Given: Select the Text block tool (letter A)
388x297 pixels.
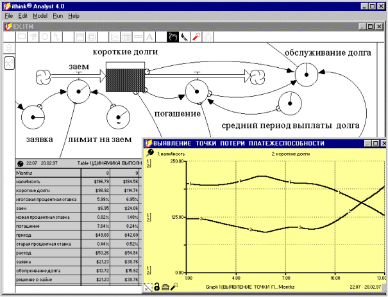Looking at the screenshot, I should (x=149, y=37).
